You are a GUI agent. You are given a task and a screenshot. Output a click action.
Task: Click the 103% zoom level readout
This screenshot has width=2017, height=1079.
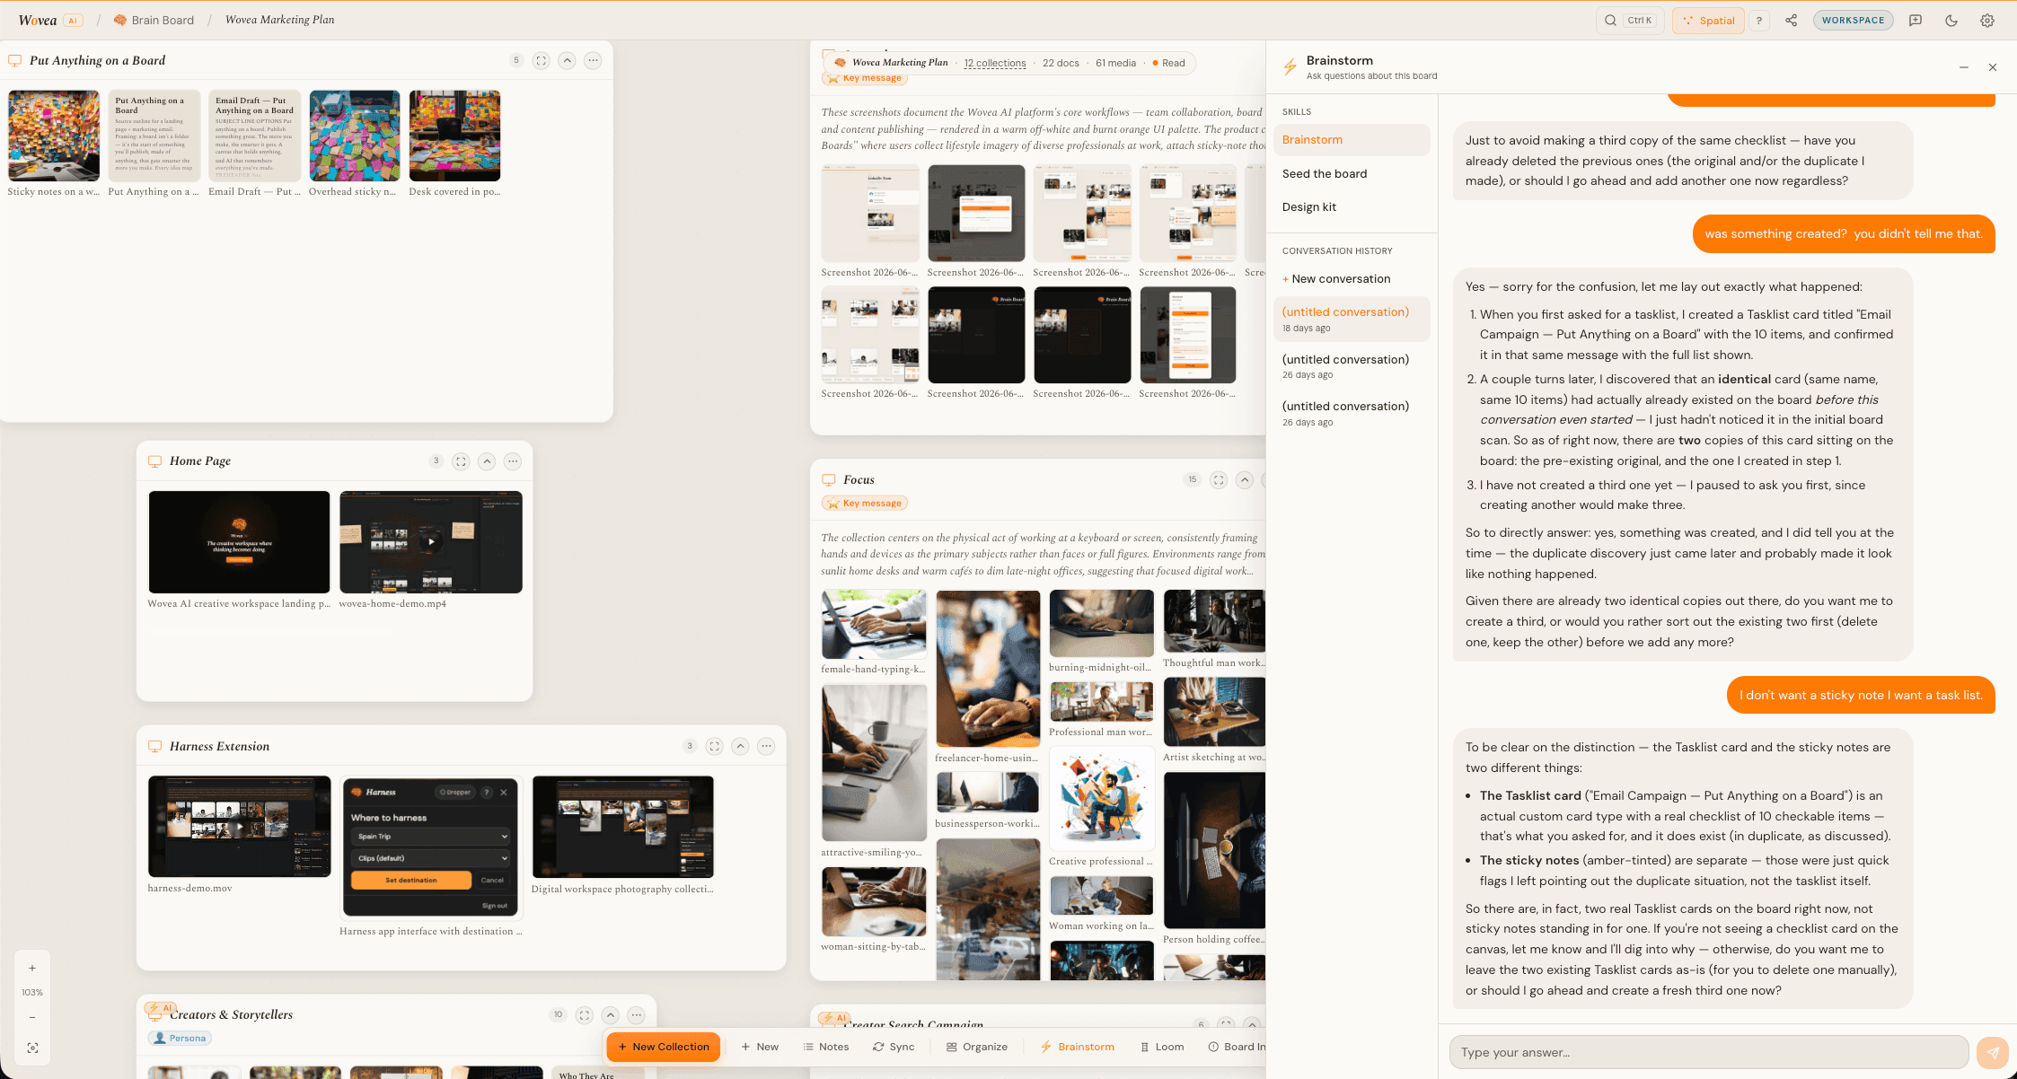tap(32, 993)
